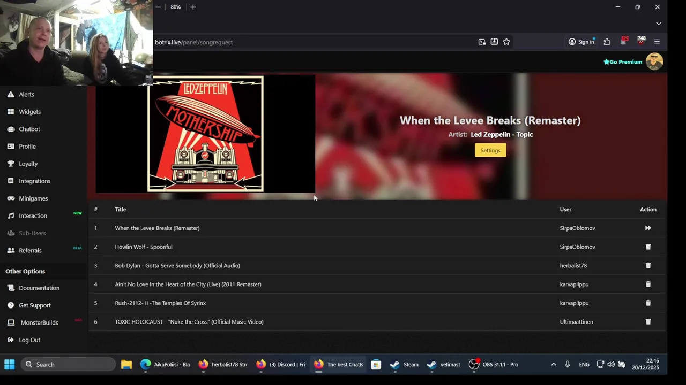Click Howlin Wolf - Spoonful title

click(x=143, y=247)
